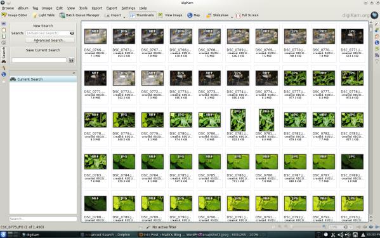Open the KDE application launcher on the taskbar

click(3, 234)
